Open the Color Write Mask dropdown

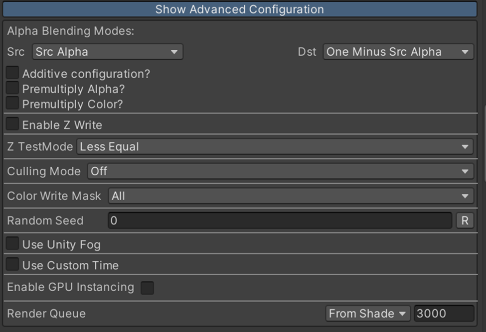tap(291, 196)
